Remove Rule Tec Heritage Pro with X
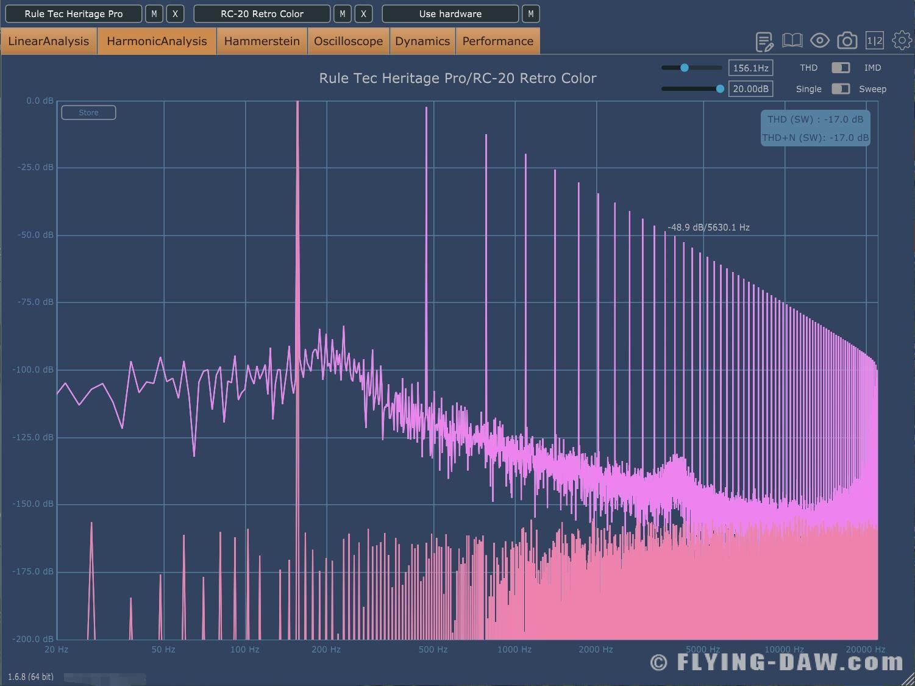The image size is (915, 686). tap(175, 13)
